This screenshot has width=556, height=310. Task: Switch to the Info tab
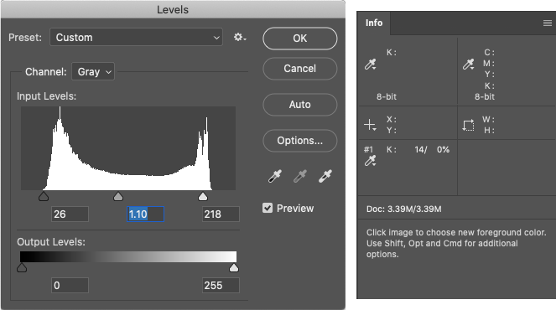374,23
